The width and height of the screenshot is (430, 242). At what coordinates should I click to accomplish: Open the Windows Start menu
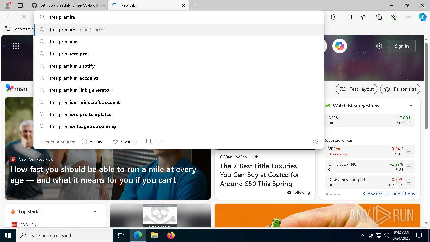(x=8, y=235)
